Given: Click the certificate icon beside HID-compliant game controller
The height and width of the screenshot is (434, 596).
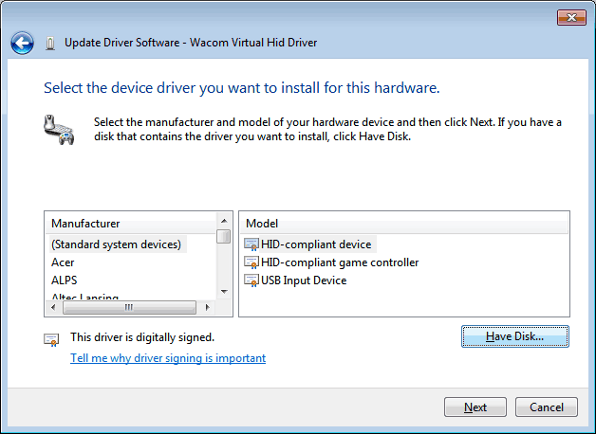Looking at the screenshot, I should (x=251, y=262).
